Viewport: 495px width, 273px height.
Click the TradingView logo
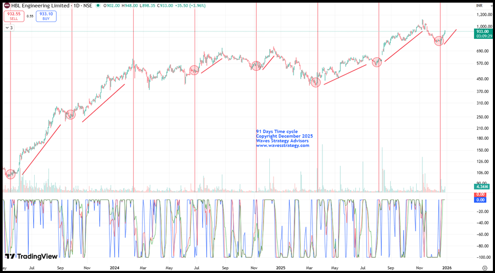tap(31, 256)
